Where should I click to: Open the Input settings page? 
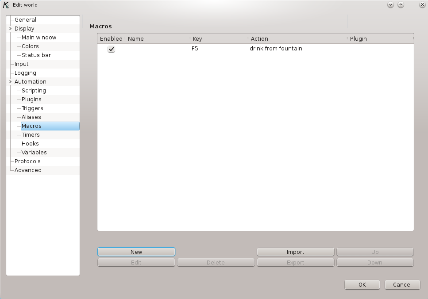(22, 64)
